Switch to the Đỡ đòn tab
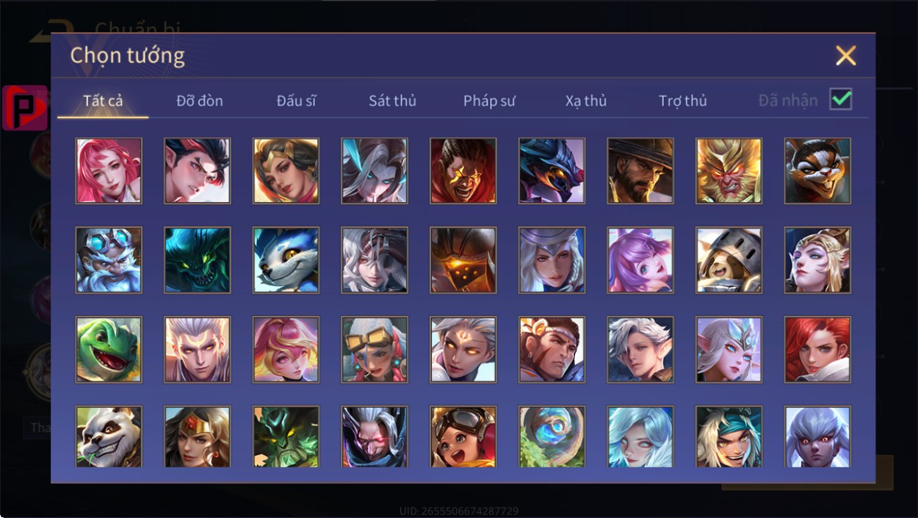The height and width of the screenshot is (518, 918). click(x=200, y=101)
